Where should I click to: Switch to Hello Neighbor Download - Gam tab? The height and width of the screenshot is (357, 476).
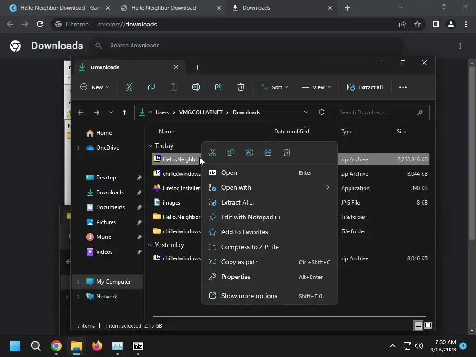click(x=60, y=8)
